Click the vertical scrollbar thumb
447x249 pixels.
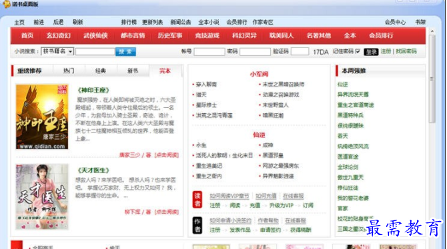point(432,79)
